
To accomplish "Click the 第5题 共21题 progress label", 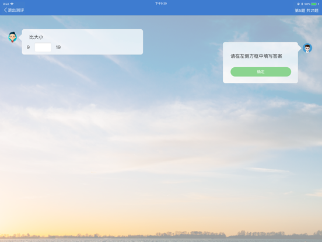I will [306, 11].
